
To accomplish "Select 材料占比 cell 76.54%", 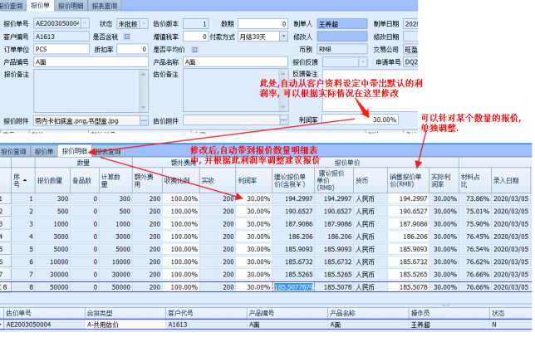I will pos(475,249).
